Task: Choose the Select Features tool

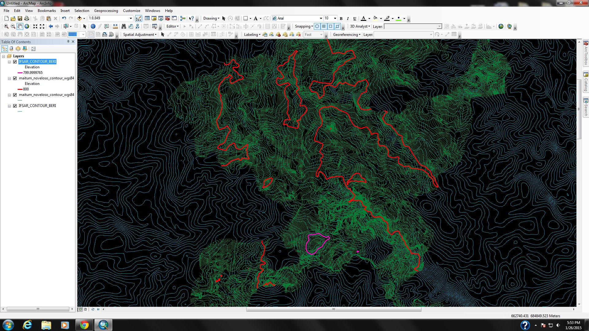Action: [66, 26]
